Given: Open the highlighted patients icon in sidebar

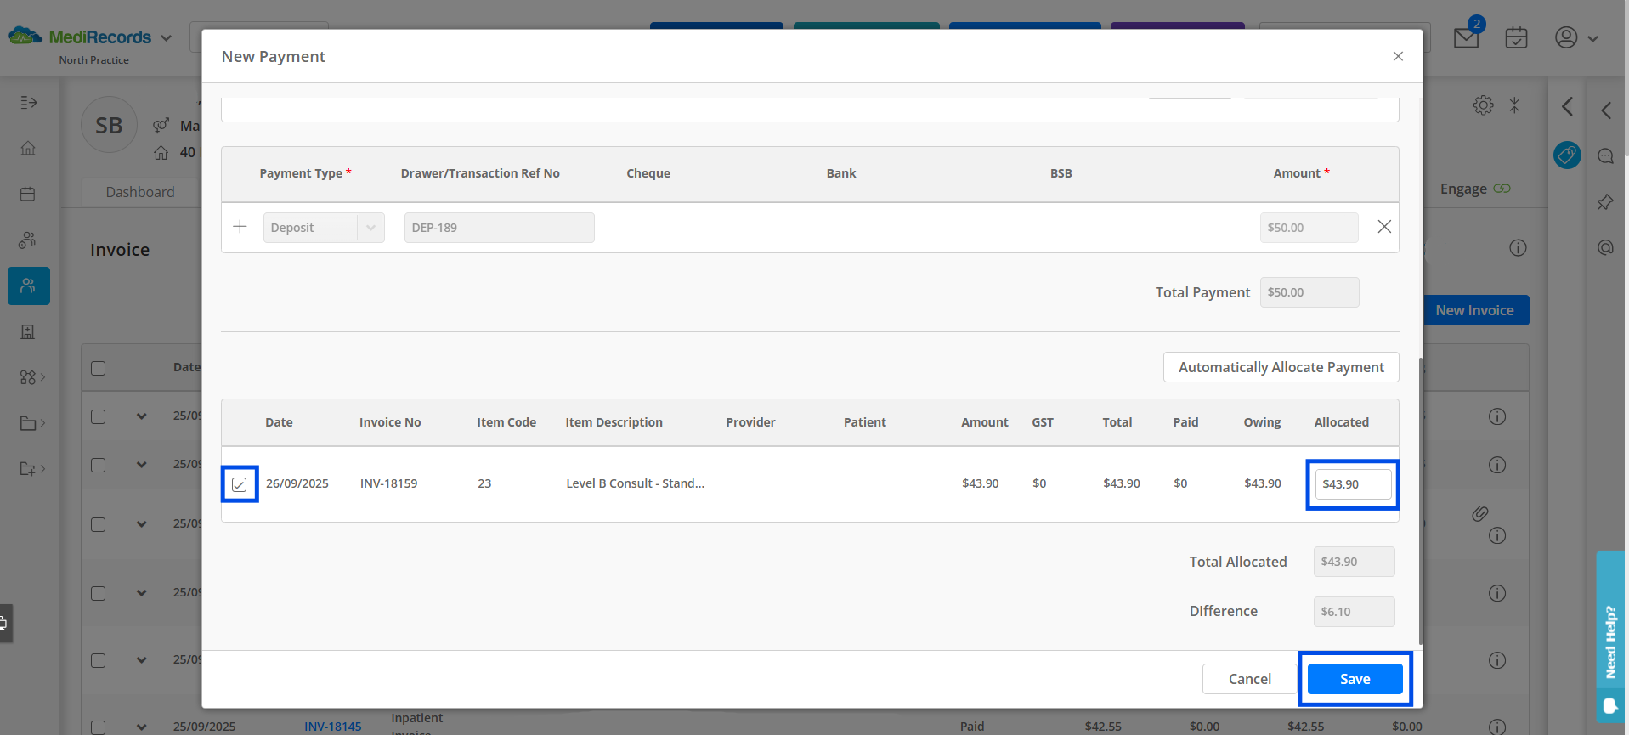Looking at the screenshot, I should coord(29,286).
